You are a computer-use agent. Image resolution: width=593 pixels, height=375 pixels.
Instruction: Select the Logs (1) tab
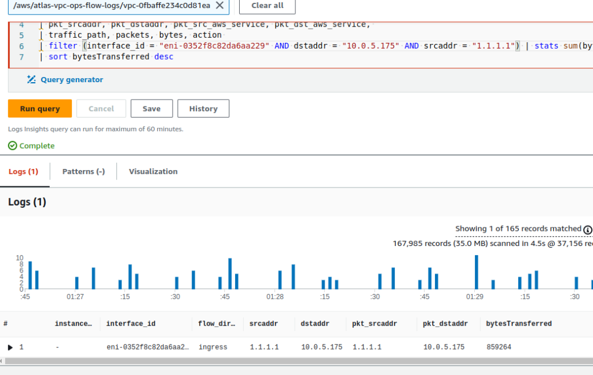(x=23, y=171)
